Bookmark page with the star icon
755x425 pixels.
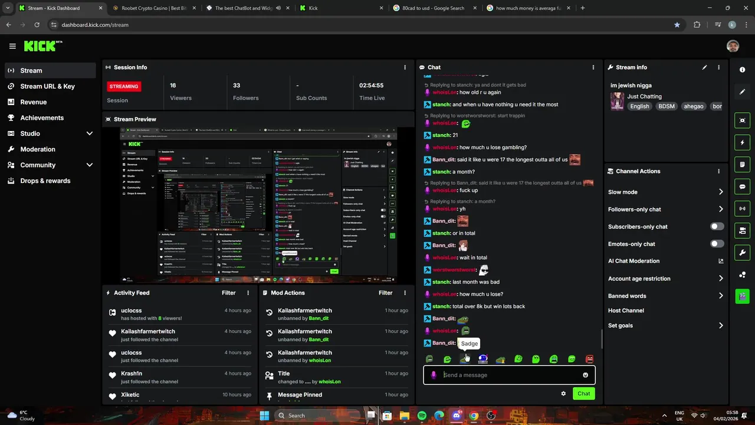tap(677, 25)
